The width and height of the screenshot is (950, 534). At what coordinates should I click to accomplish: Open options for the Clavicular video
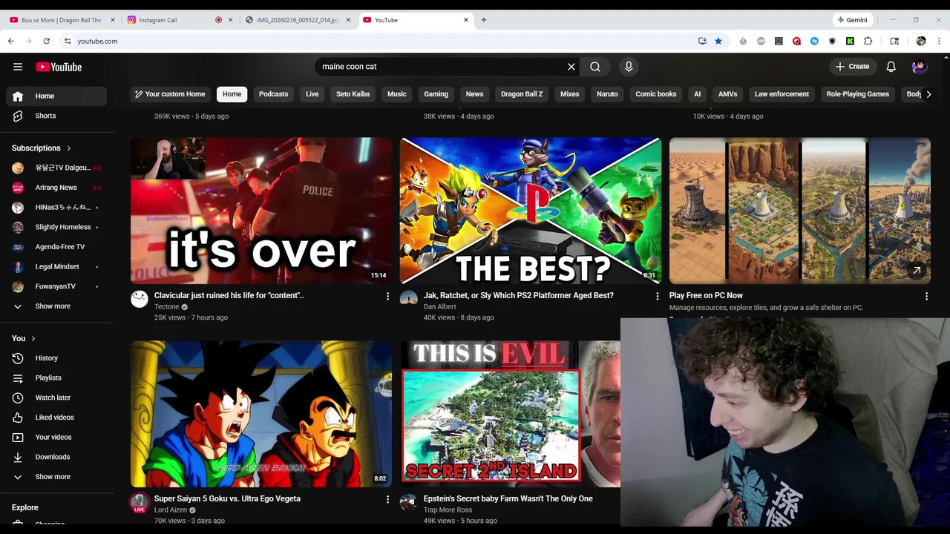[x=387, y=296]
